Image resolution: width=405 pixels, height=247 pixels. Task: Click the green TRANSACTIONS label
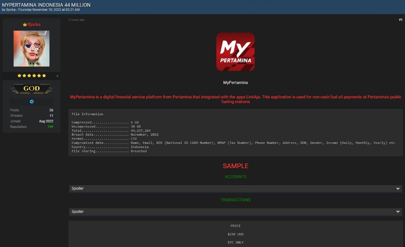coord(236,200)
